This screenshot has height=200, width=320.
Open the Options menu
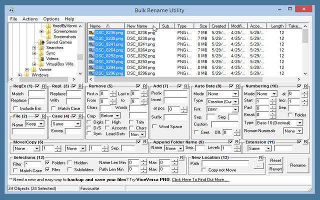51,19
